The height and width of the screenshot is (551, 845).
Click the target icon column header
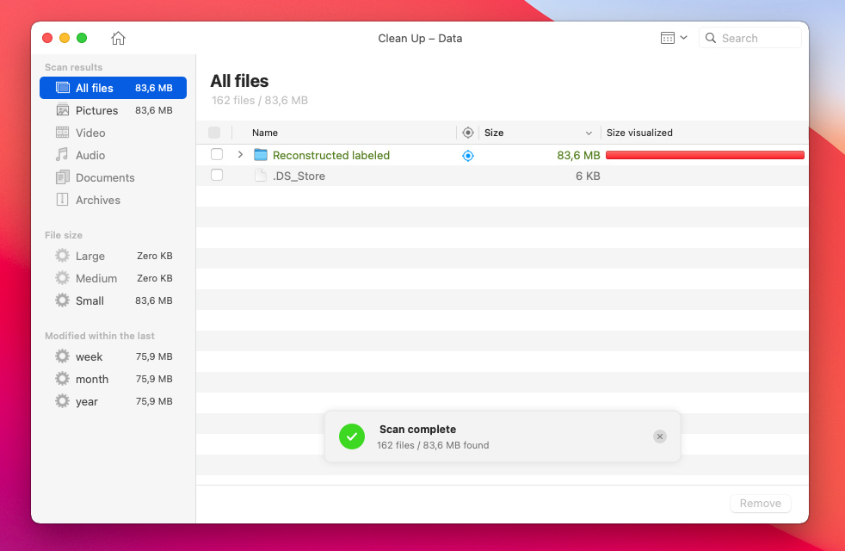(468, 133)
